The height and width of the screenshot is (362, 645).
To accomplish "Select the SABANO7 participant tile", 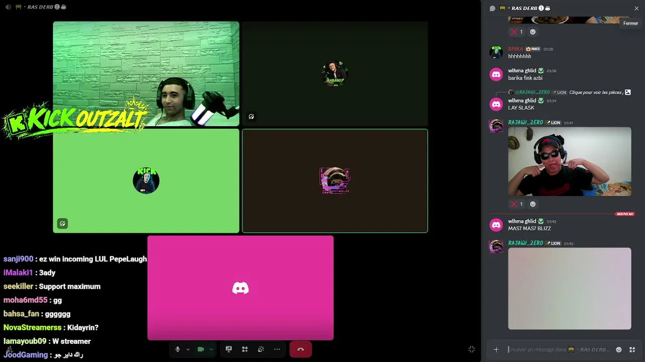I will (x=335, y=73).
